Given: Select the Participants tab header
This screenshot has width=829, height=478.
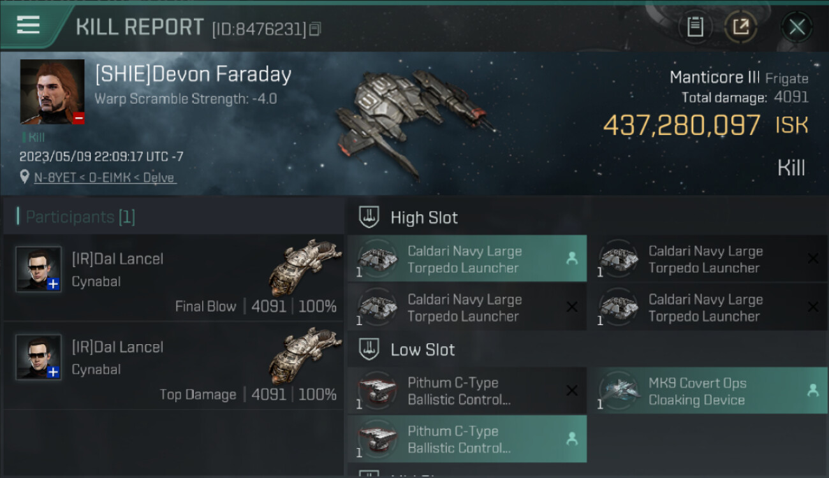Looking at the screenshot, I should [80, 217].
